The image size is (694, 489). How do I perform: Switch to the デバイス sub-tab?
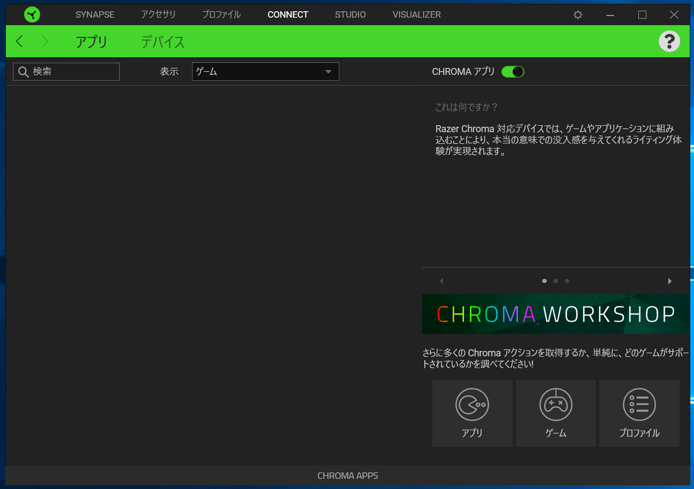[x=163, y=42]
